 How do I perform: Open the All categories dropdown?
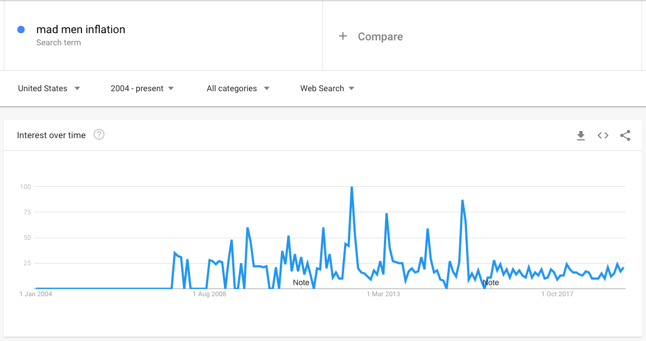click(x=238, y=88)
